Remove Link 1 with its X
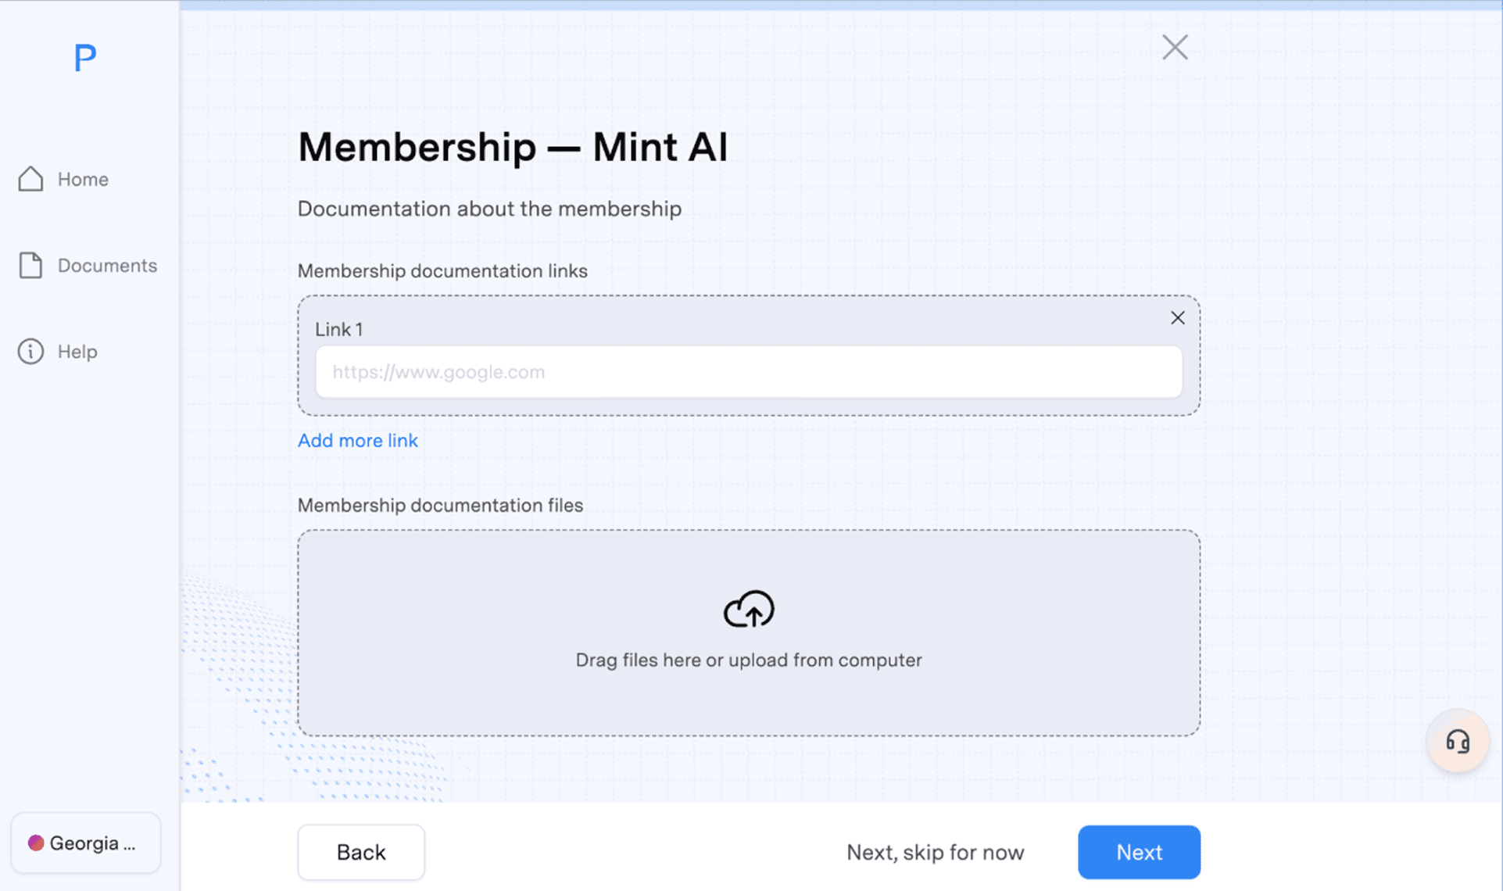 [1177, 318]
